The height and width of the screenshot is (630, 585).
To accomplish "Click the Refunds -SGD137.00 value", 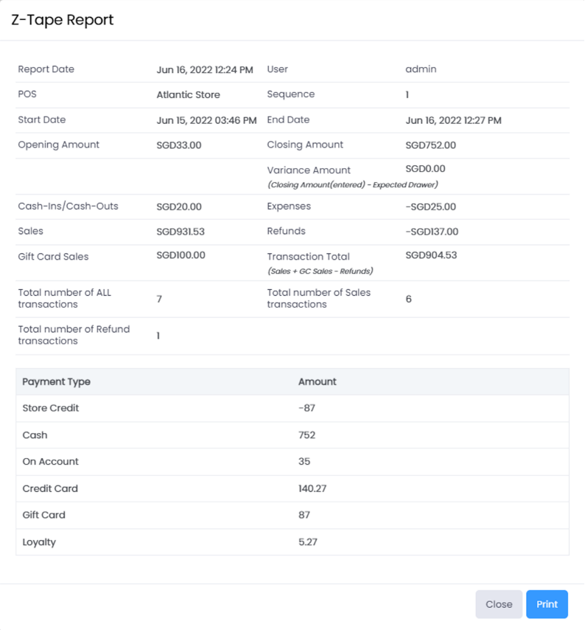I will tap(432, 232).
